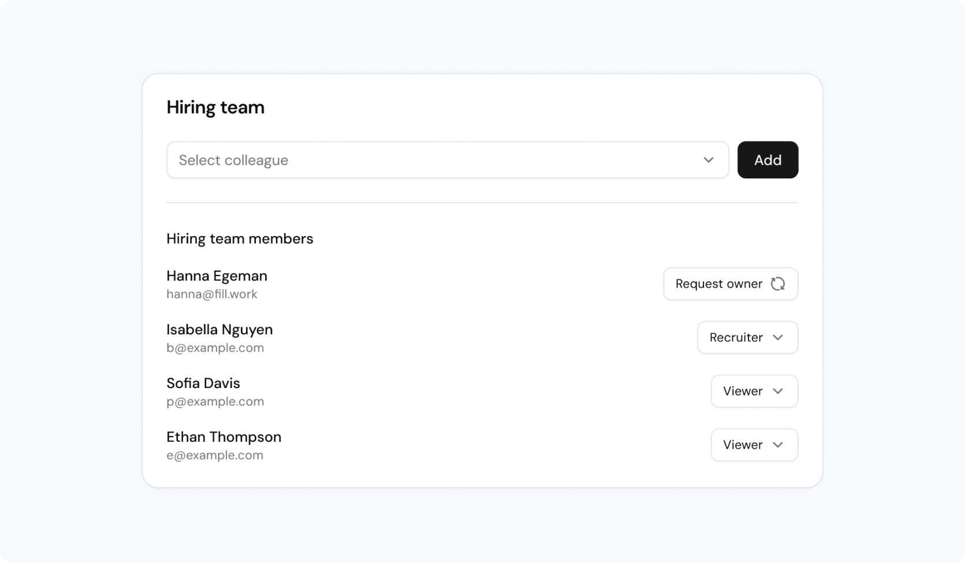The image size is (965, 563).
Task: Click the hanna@fill.work email address
Action: pos(212,294)
